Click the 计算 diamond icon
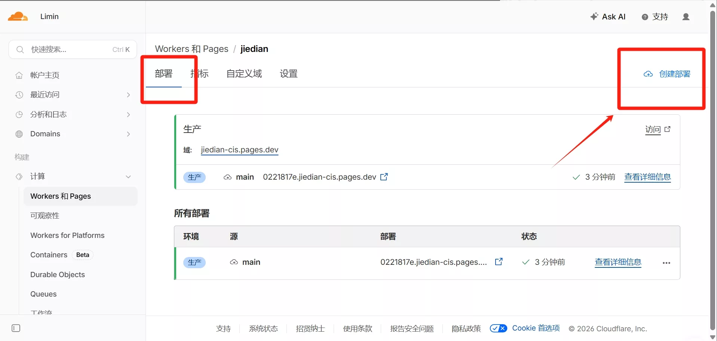Screen dimensions: 717x341 [x=19, y=177]
